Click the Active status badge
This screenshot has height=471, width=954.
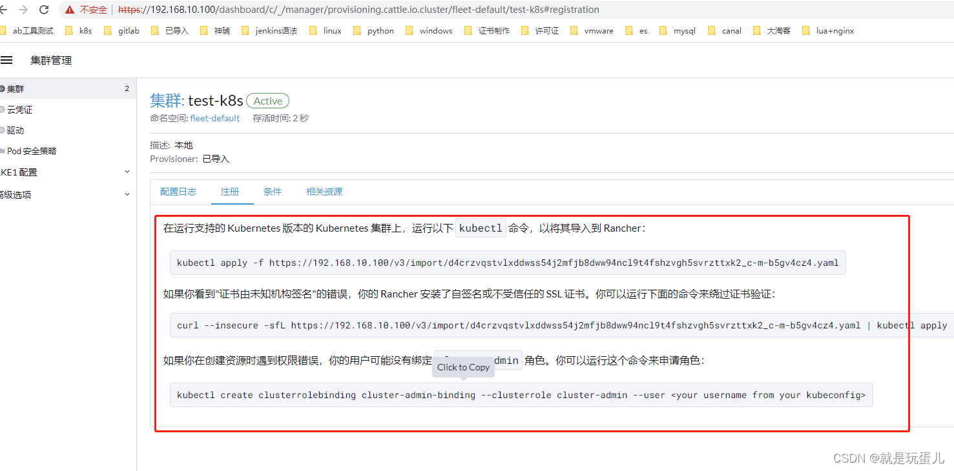(x=267, y=101)
